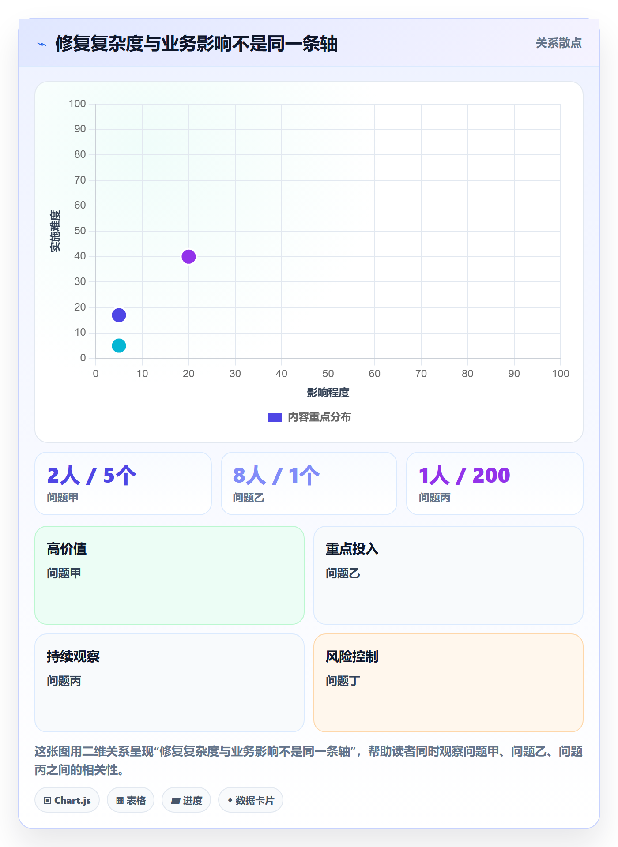Click 问题丁 in the 风险控制 card
Viewport: 618px width, 847px height.
[x=343, y=681]
